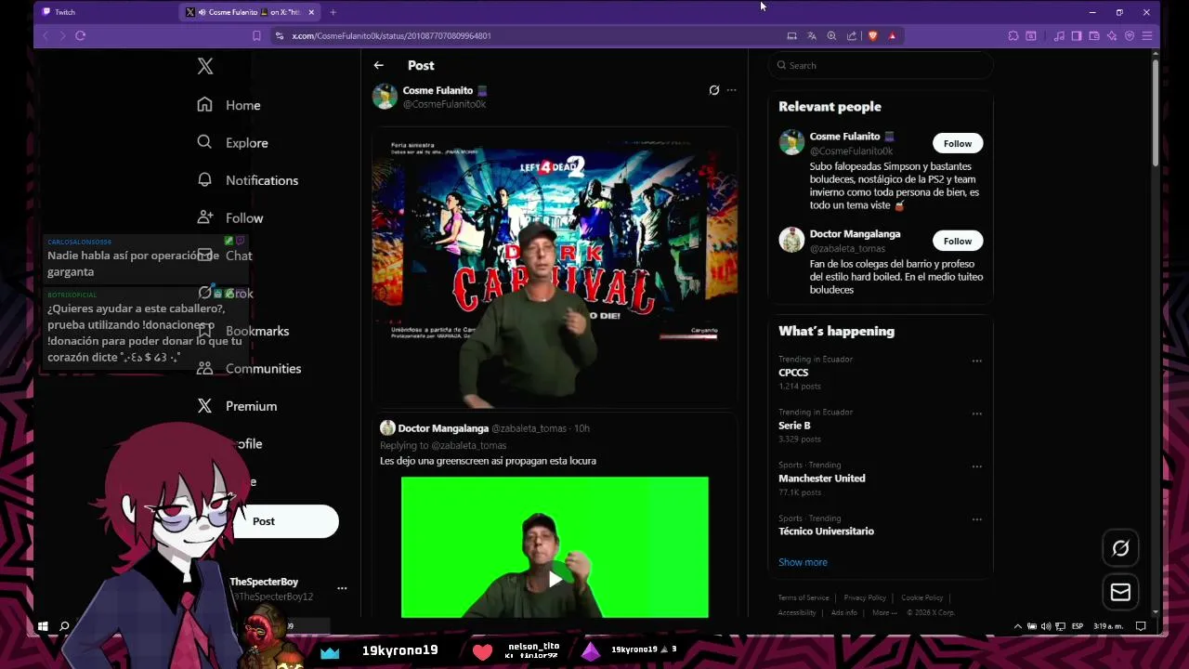Open more options for Serie B trend
The height and width of the screenshot is (669, 1189).
coord(976,413)
